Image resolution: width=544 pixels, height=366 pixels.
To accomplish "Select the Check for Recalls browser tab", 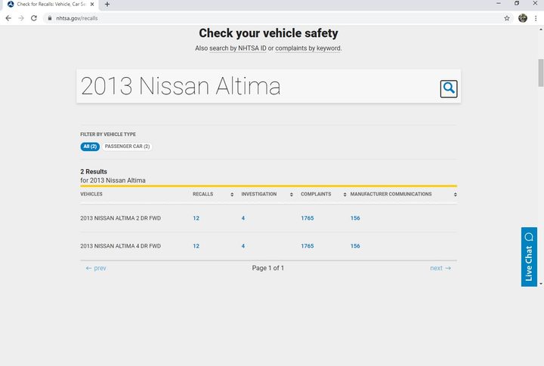I will 51,5.
